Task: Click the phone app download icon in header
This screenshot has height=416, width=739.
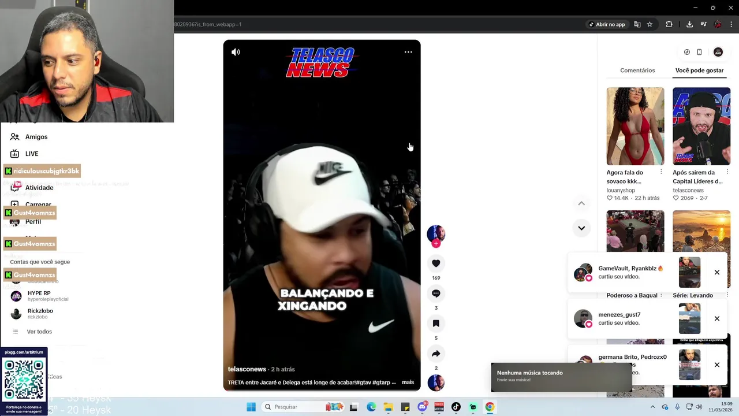Action: [x=699, y=52]
